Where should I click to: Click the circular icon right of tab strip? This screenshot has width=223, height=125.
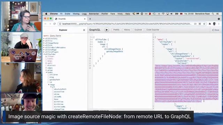[x=219, y=19]
